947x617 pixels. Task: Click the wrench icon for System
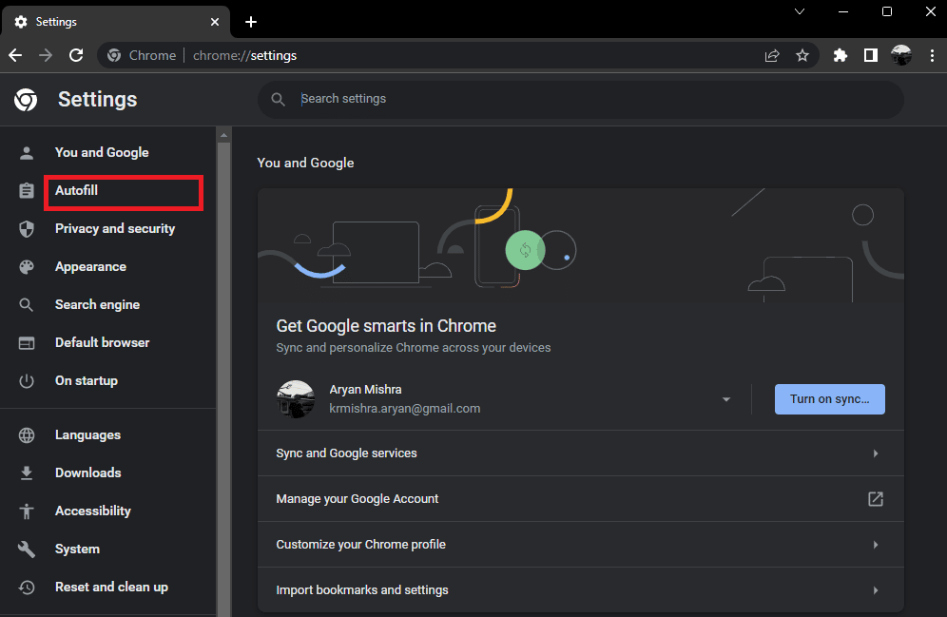[27, 550]
